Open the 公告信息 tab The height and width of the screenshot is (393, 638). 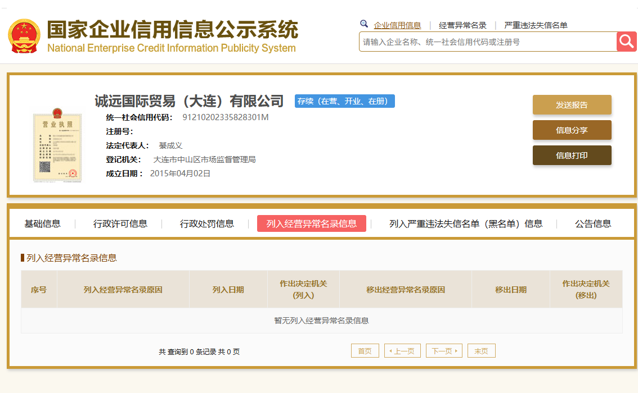click(593, 223)
